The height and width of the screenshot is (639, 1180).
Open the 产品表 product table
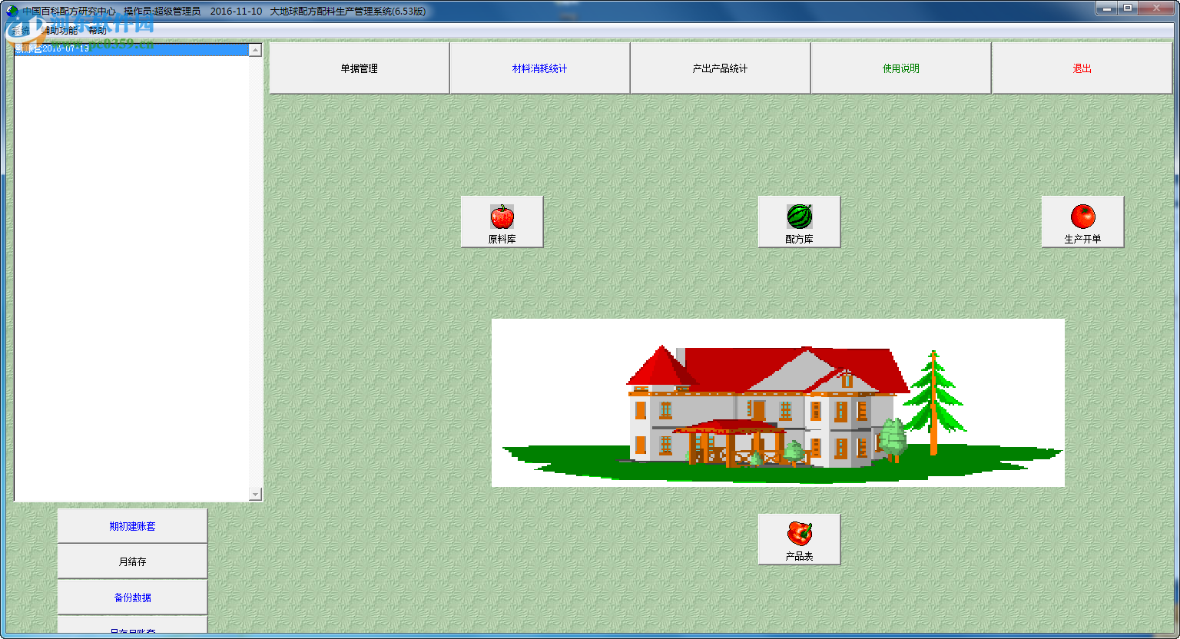pyautogui.click(x=799, y=539)
